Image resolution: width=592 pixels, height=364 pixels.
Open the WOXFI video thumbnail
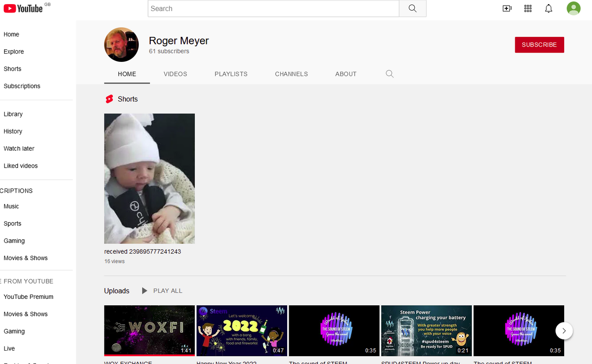(x=149, y=330)
